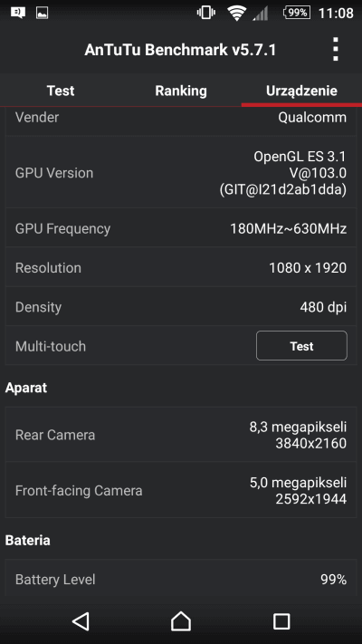Open the three-dot overflow menu
Viewport: 362px width, 644px height.
[x=336, y=50]
